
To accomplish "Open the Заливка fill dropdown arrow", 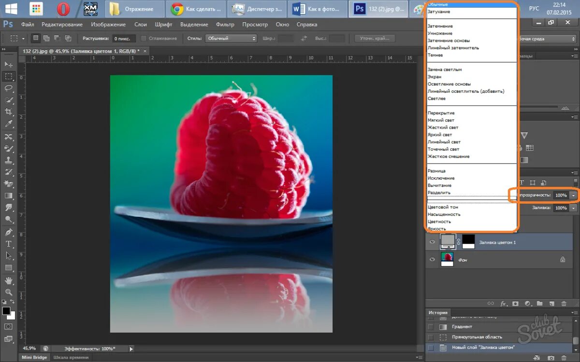I will coord(573,208).
